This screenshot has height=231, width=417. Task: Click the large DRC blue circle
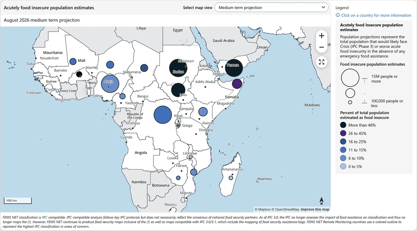tap(163, 115)
